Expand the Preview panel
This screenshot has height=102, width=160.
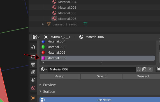point(40,85)
